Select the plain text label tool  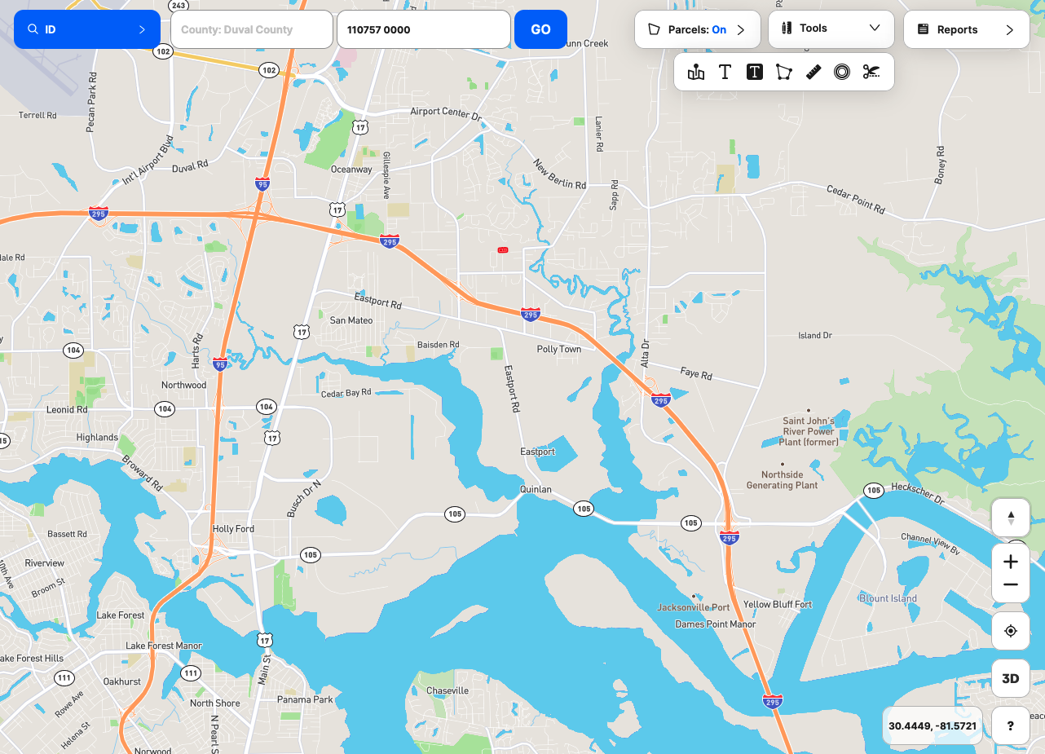pos(725,73)
